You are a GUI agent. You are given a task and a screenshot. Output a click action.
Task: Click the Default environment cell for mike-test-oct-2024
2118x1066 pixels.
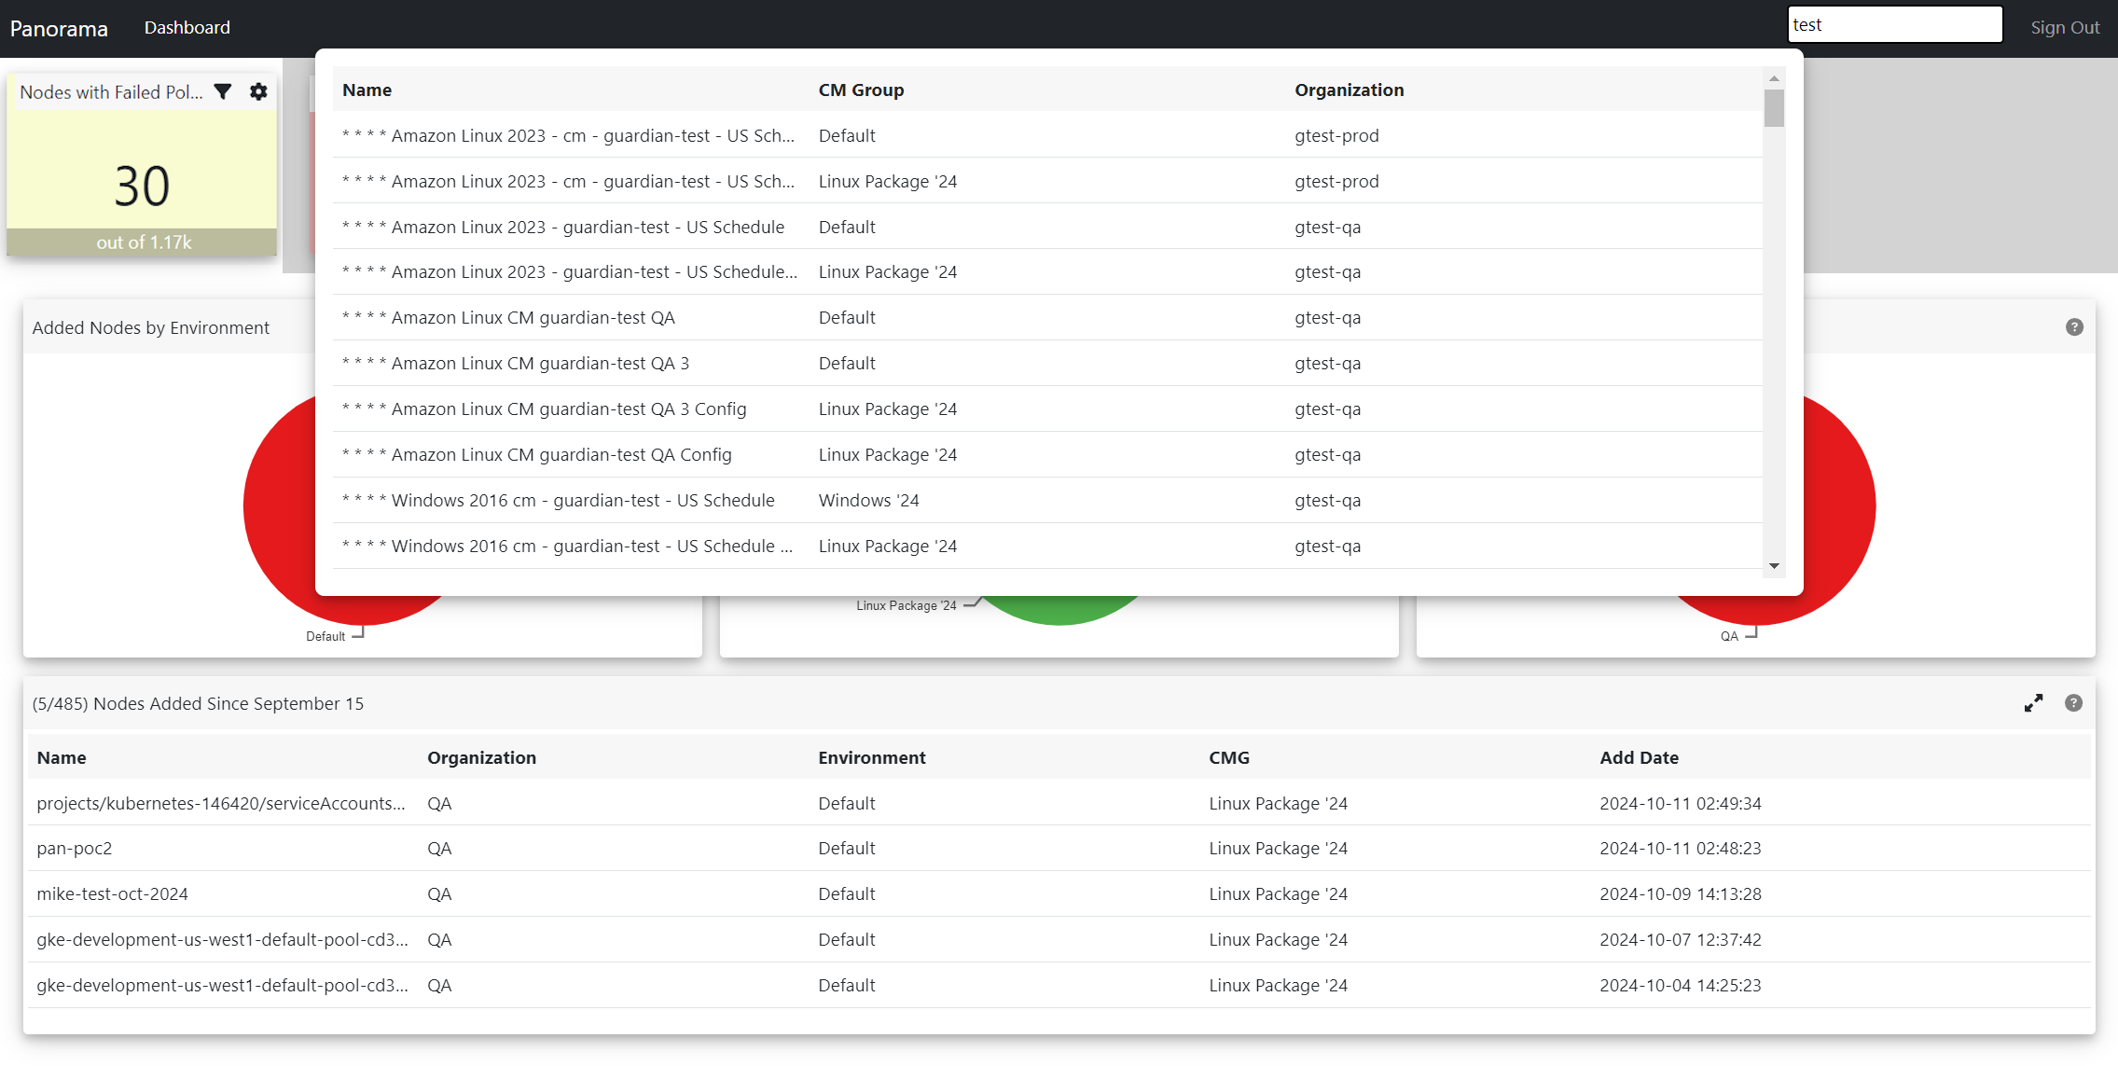[x=847, y=894]
